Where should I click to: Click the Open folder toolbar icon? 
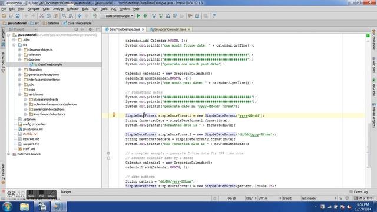tap(4, 16)
